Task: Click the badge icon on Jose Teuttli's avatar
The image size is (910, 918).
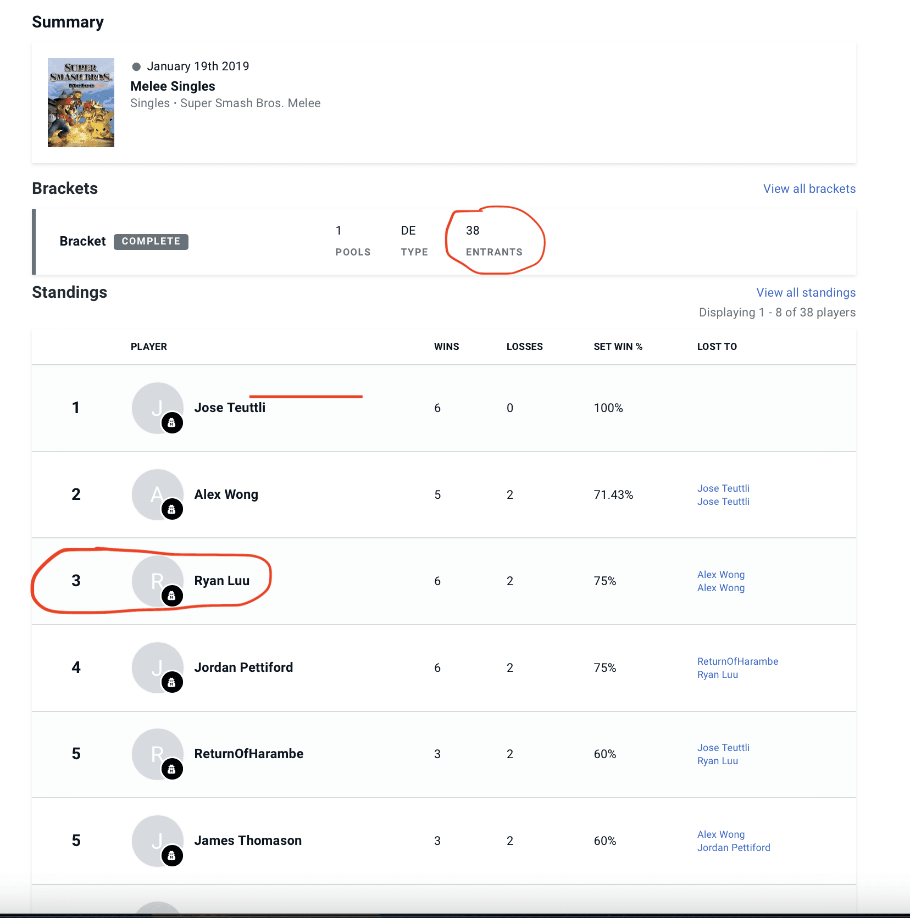Action: point(172,422)
